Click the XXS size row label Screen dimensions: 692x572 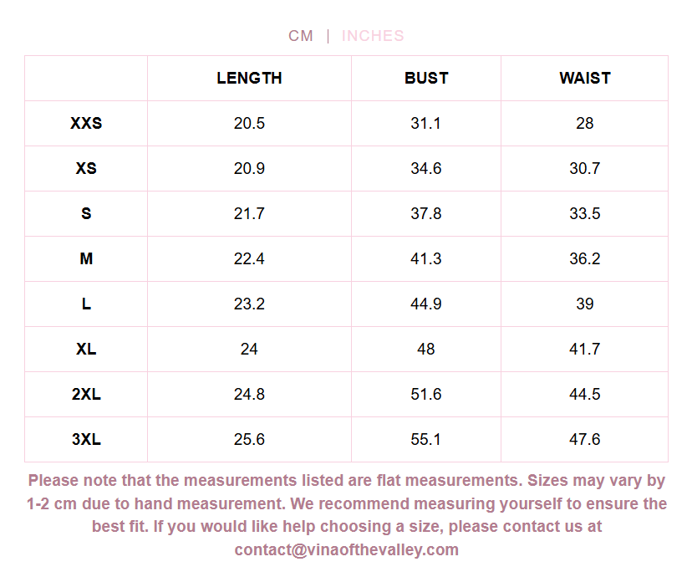[86, 123]
